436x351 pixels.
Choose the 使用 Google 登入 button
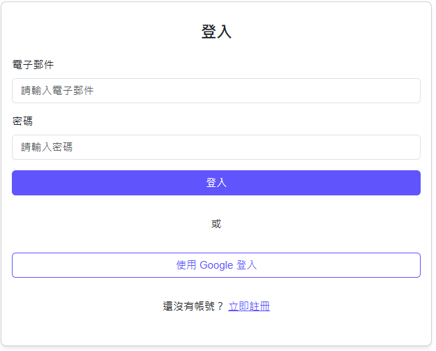tap(216, 265)
